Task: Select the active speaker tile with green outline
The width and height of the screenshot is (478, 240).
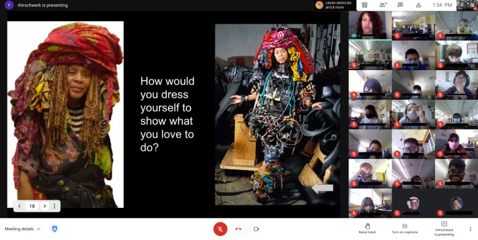Action: click(x=370, y=25)
